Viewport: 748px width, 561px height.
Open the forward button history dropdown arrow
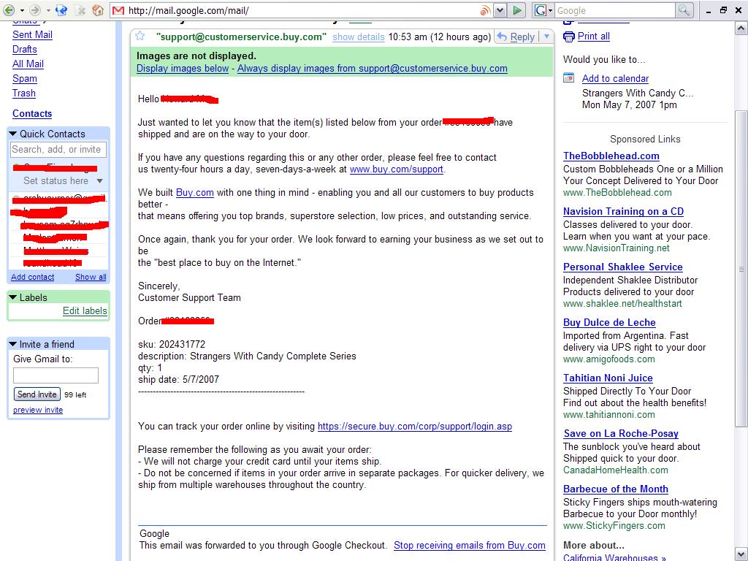(x=47, y=10)
